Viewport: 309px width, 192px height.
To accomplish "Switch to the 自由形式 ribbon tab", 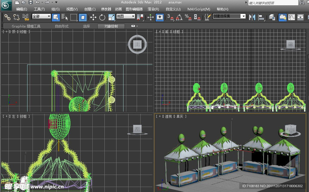I will (x=62, y=26).
